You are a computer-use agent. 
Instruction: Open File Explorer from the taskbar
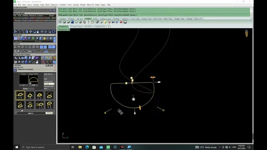coord(80,147)
